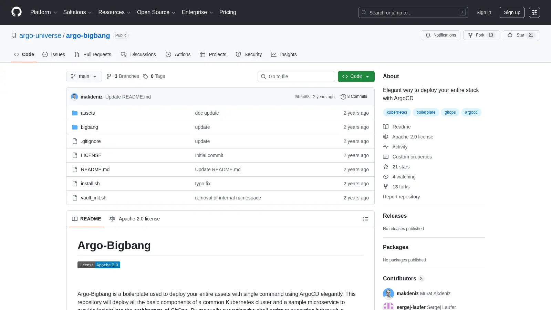Select the Apache-2.0 license README tab
The height and width of the screenshot is (310, 551).
point(135,219)
